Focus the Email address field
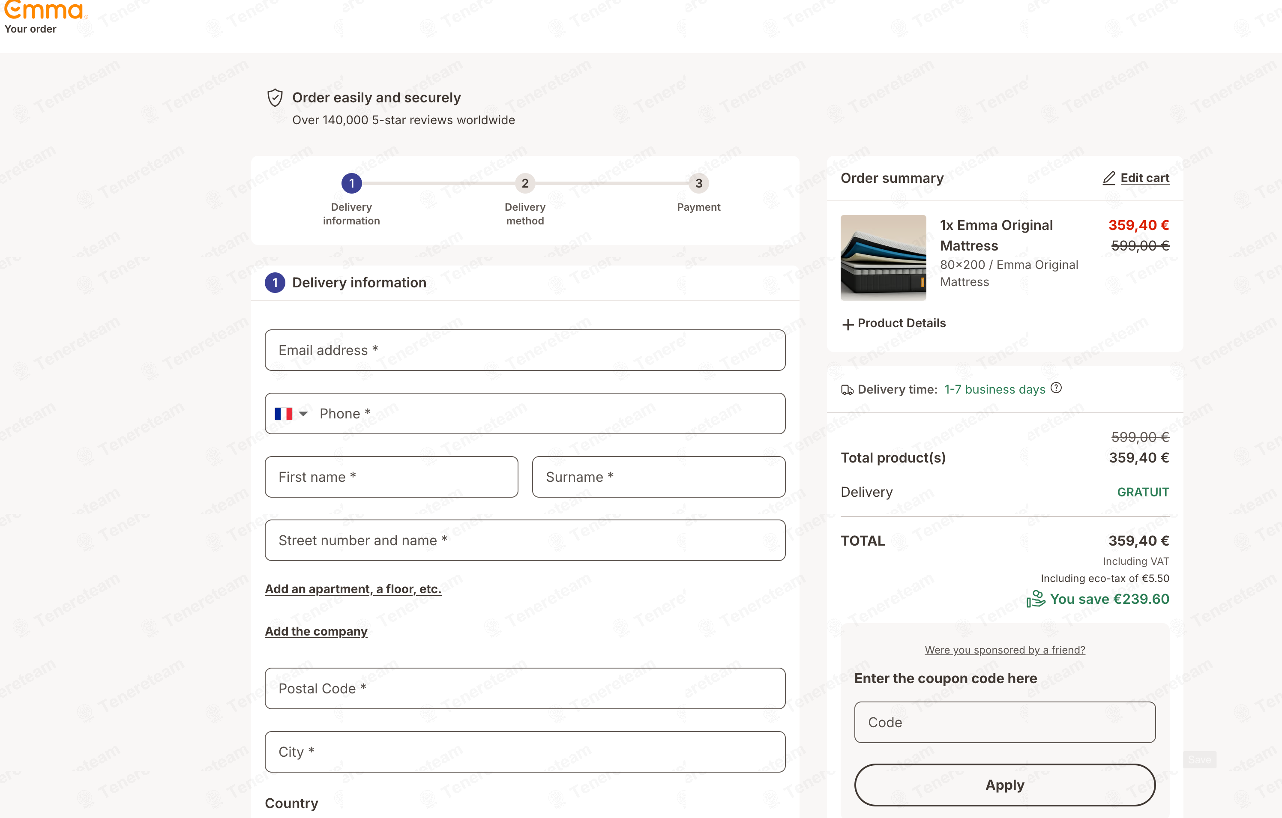 click(525, 350)
